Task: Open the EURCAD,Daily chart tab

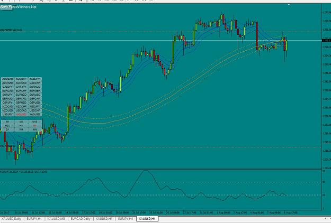Action: pos(80,219)
